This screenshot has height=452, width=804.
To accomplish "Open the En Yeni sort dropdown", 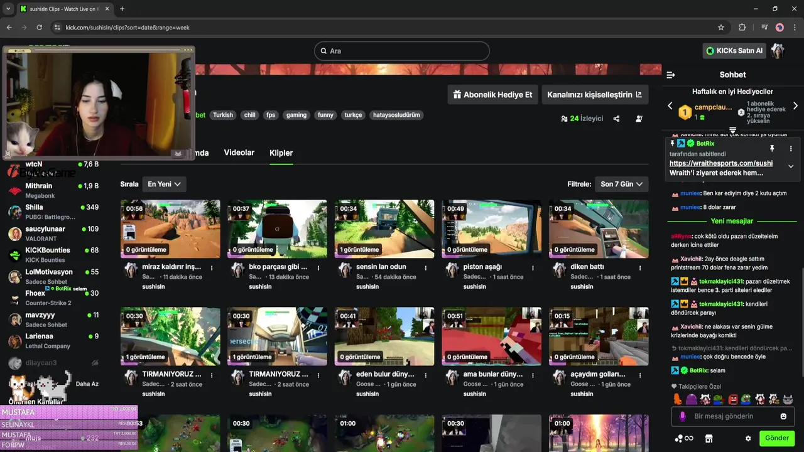I will pos(164,184).
